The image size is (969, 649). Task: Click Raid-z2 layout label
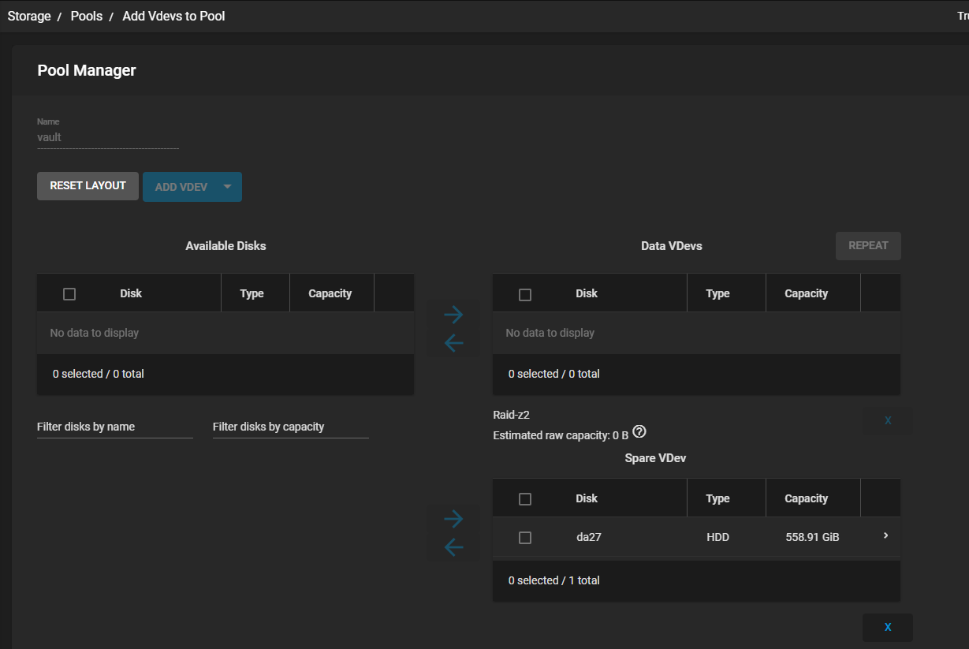point(511,415)
